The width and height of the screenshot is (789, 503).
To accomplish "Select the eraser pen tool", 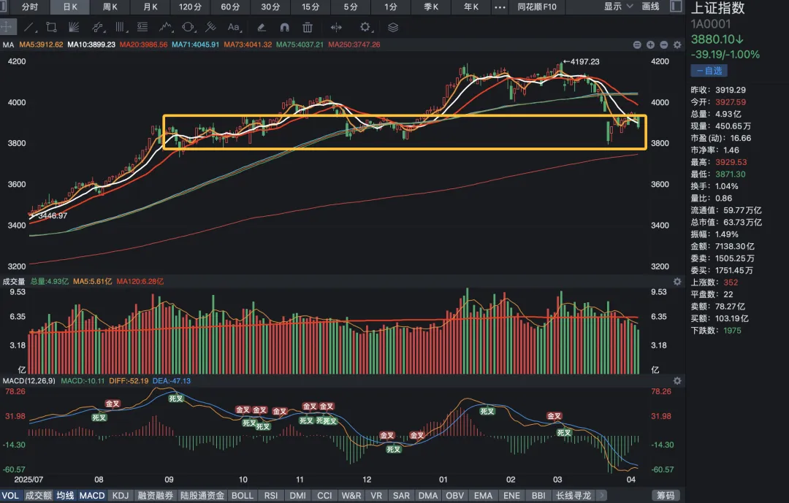I will [261, 27].
